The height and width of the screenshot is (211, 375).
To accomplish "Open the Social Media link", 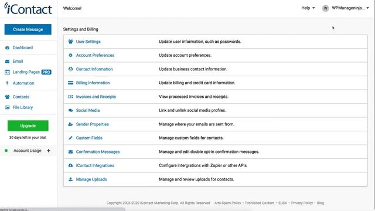I will [x=88, y=111].
